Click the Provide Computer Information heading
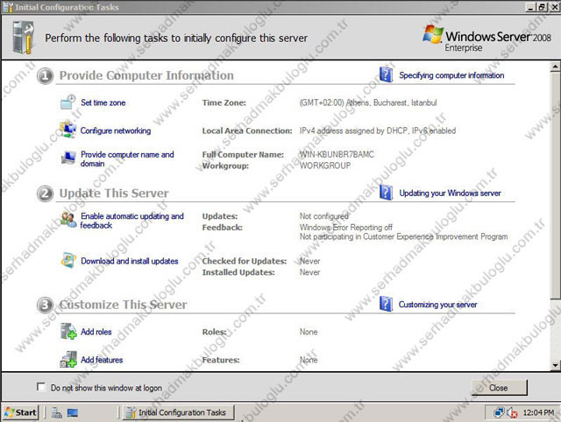 point(146,75)
